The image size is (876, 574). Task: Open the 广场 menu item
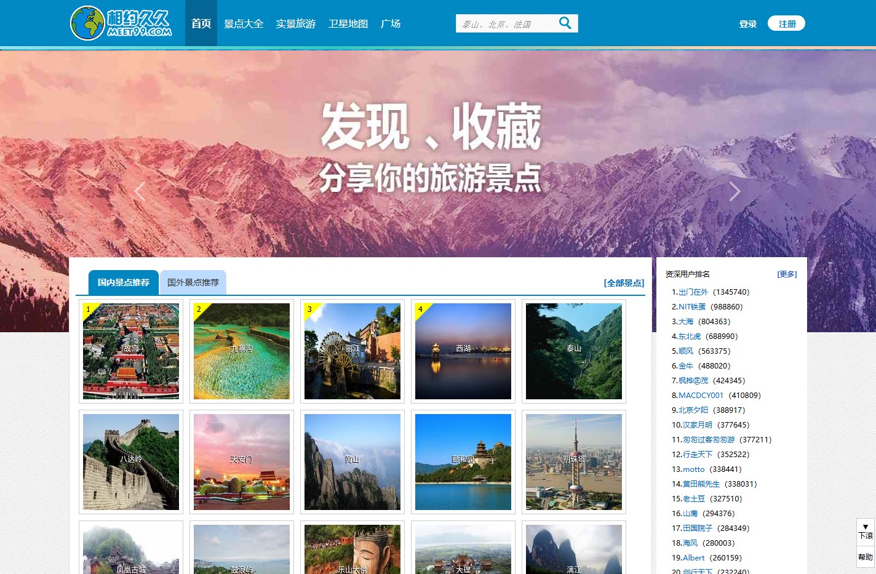pos(391,23)
